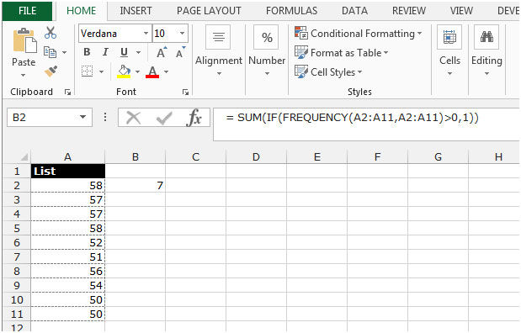
Task: Switch to the REVIEW tab
Action: click(x=409, y=11)
